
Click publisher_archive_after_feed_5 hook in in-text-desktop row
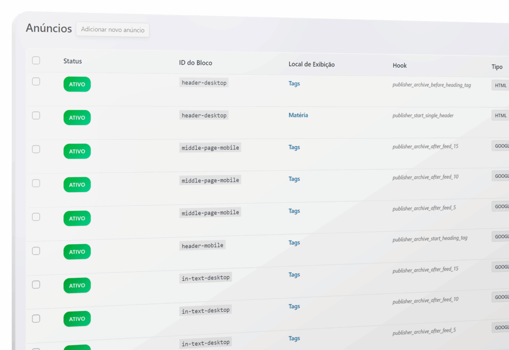(424, 331)
